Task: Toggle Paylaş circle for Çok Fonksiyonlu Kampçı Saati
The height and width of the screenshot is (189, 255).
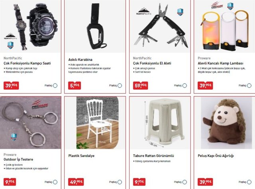Action: click(55, 86)
